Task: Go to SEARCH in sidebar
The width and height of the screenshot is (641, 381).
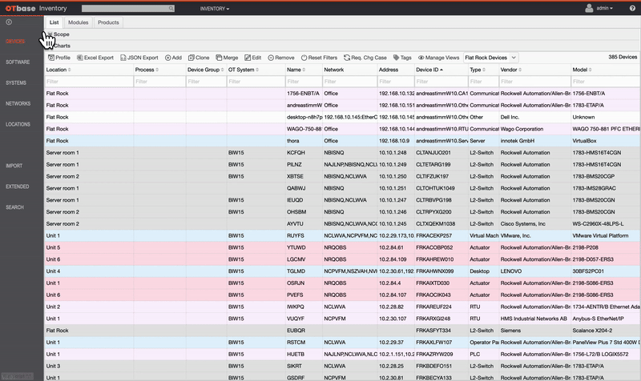Action: [x=14, y=207]
